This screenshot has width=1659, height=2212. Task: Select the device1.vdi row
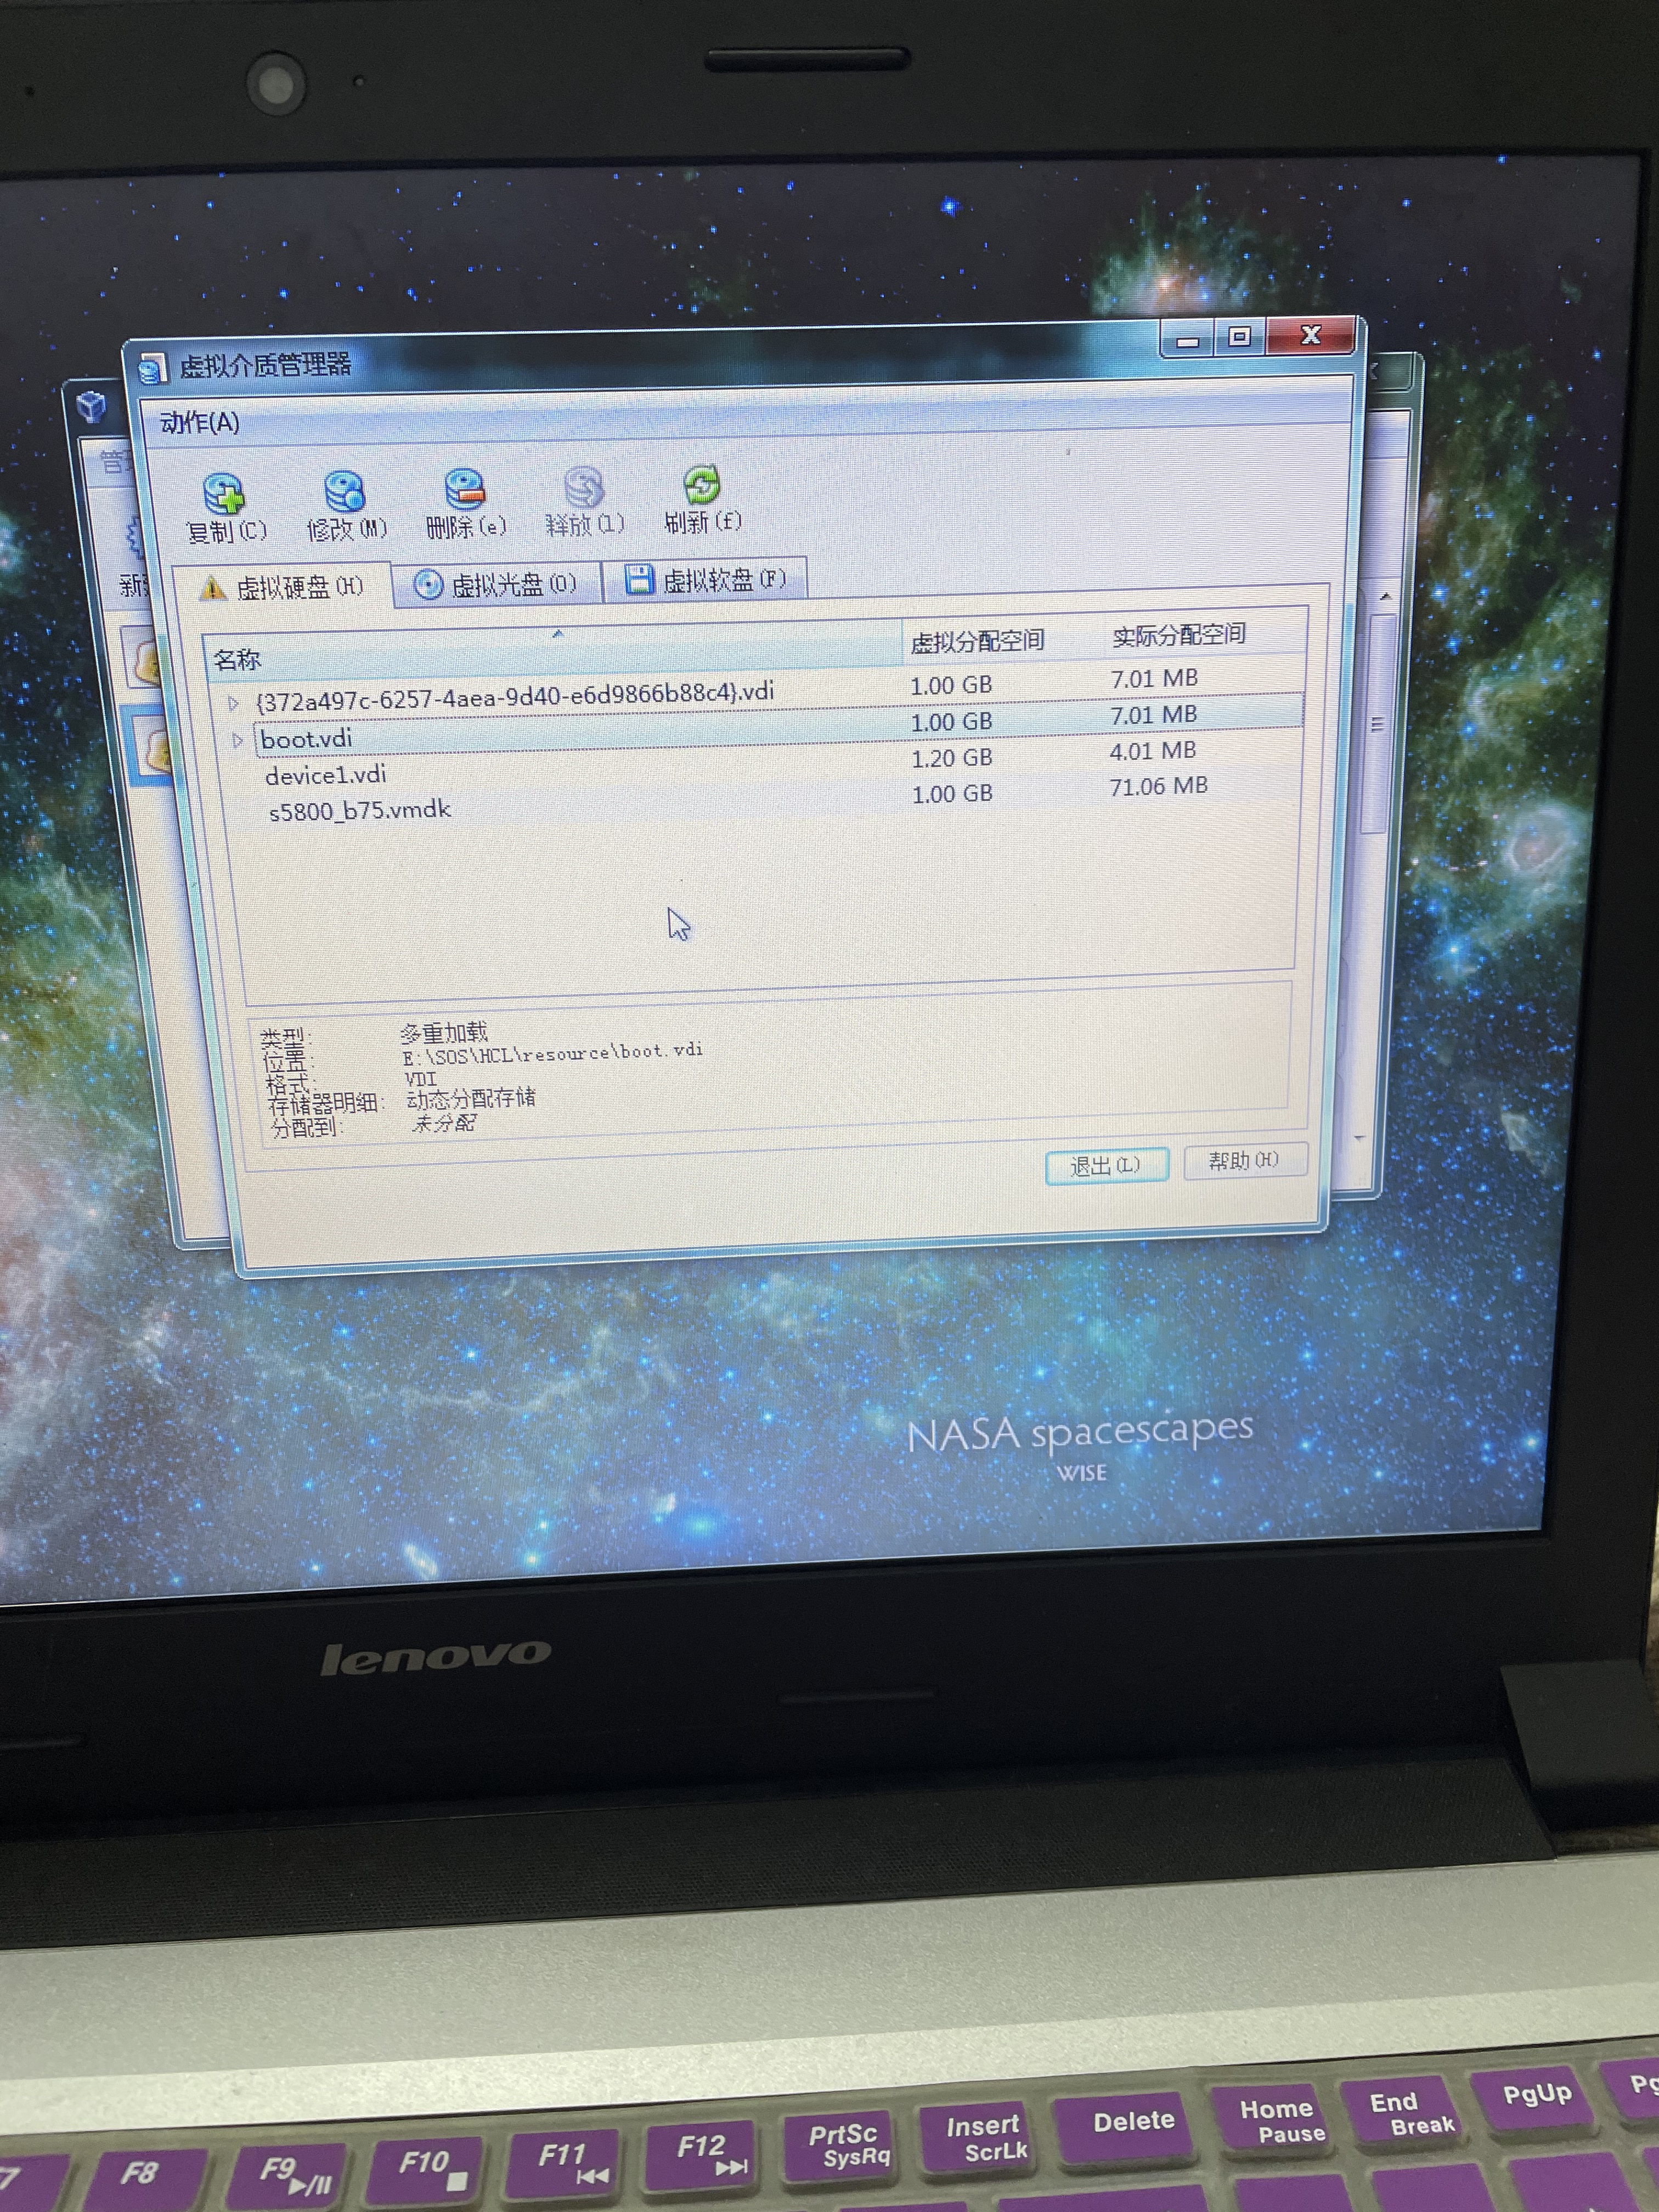pos(326,775)
